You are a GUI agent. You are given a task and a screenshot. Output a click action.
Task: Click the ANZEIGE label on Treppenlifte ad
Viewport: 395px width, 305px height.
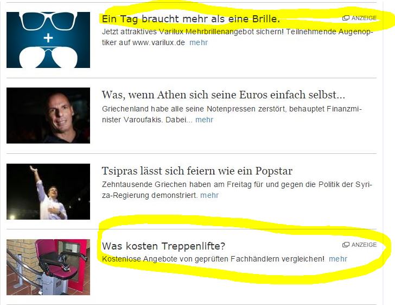pos(364,245)
